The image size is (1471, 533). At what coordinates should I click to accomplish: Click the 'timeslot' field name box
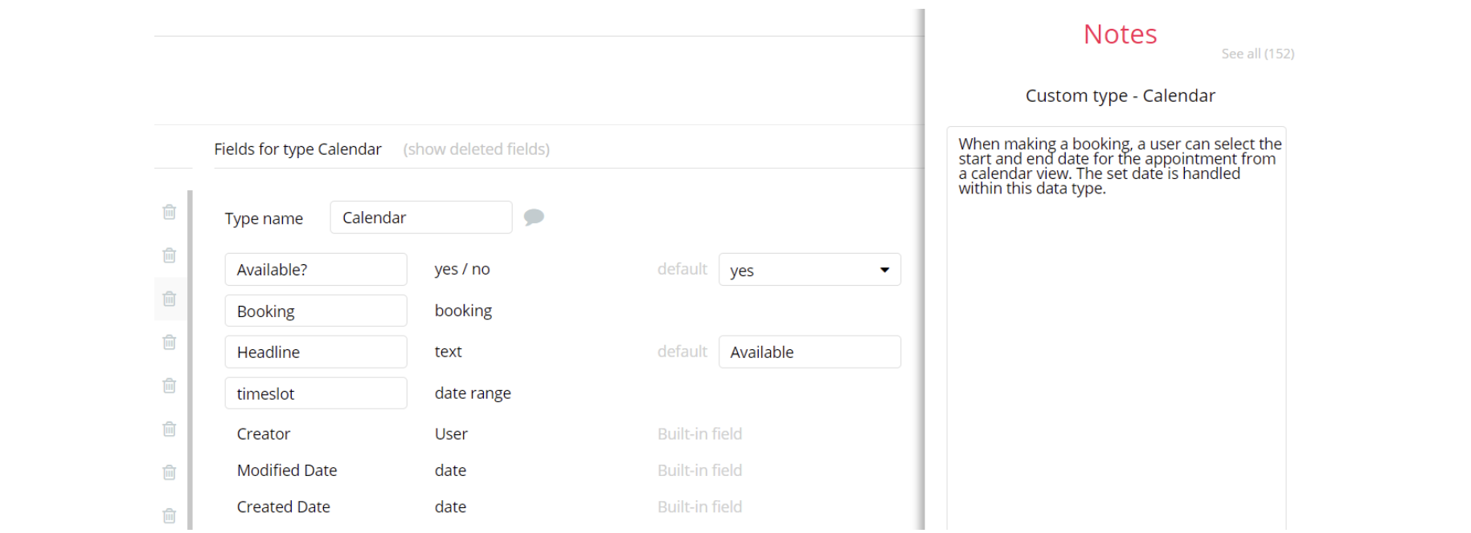(x=316, y=393)
